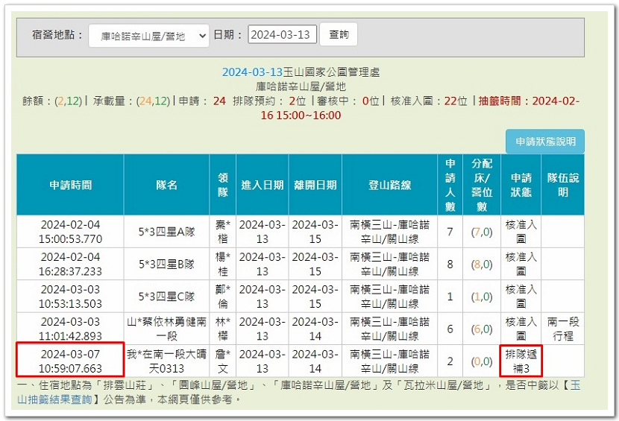The width and height of the screenshot is (619, 421).
Task: Click applicant count 7 for 5*3四星A隊
Action: pos(450,232)
